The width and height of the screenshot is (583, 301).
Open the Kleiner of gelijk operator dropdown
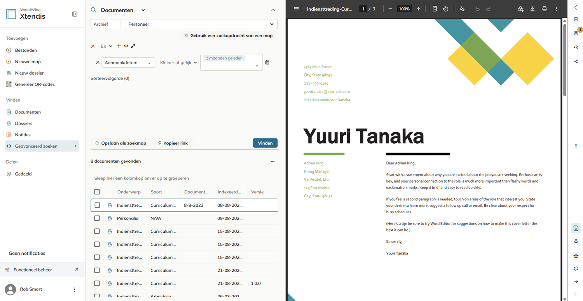[x=178, y=63]
